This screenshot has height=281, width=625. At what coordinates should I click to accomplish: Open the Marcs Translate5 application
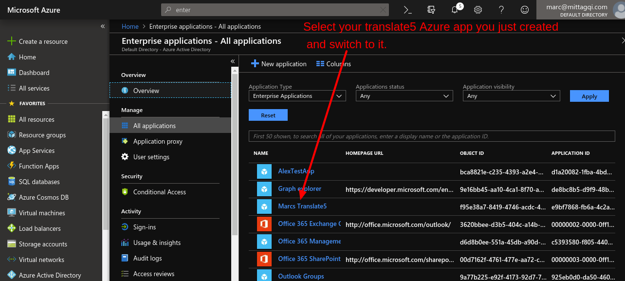click(302, 206)
